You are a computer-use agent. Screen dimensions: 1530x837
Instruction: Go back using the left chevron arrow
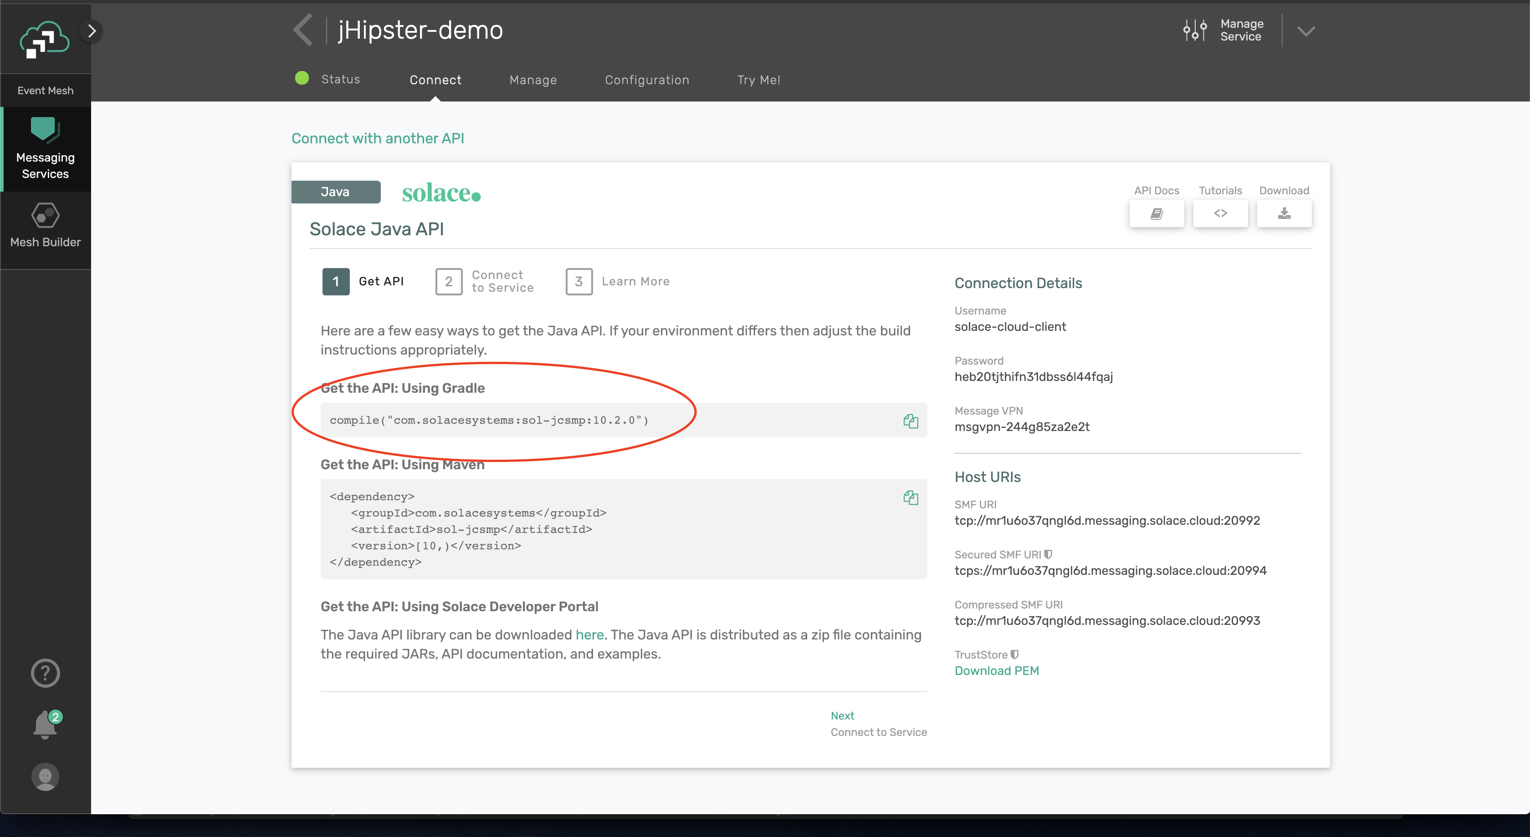pyautogui.click(x=303, y=30)
